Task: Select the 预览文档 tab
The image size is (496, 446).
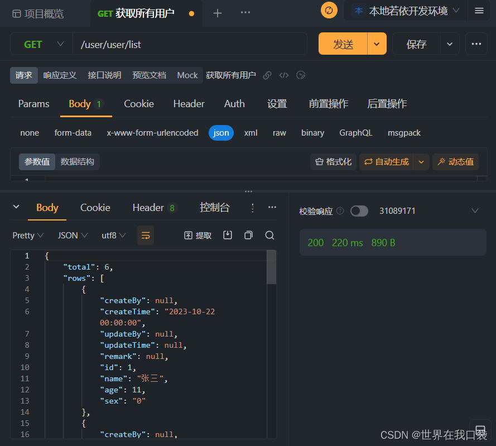Action: (x=149, y=75)
